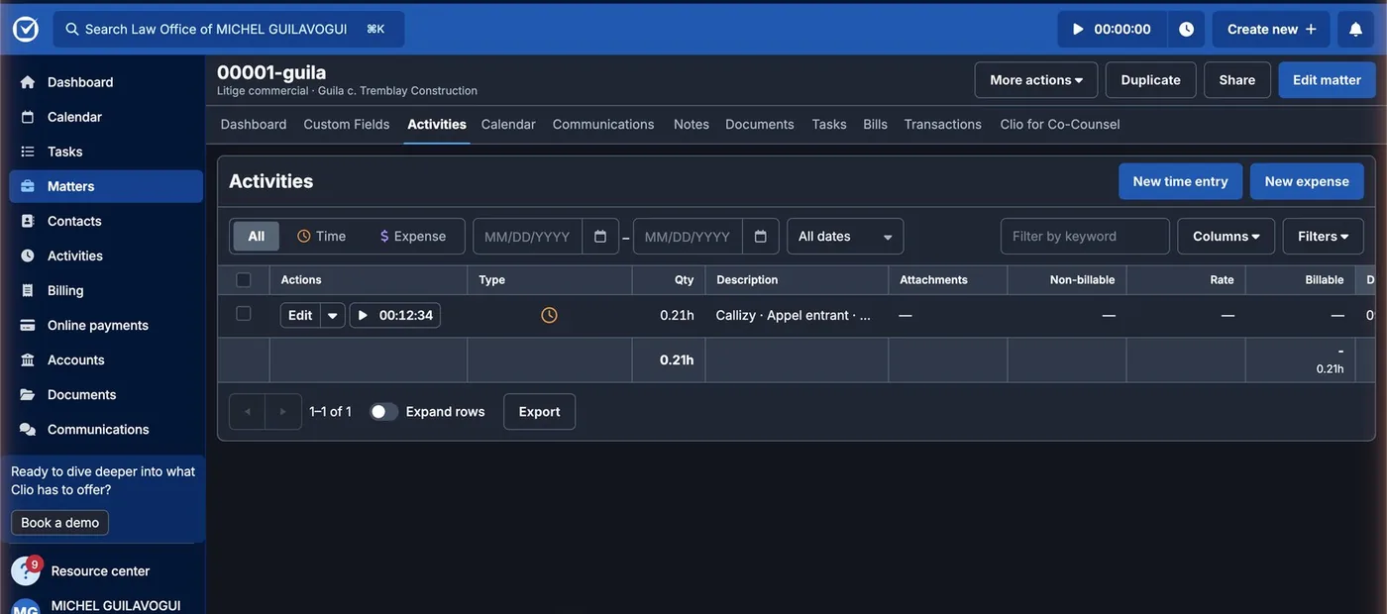Open the Columns dropdown

point(1227,237)
